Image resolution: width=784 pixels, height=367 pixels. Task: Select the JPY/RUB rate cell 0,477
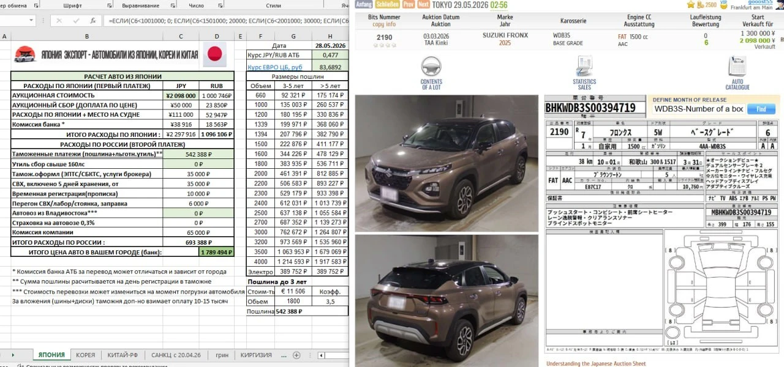[330, 55]
